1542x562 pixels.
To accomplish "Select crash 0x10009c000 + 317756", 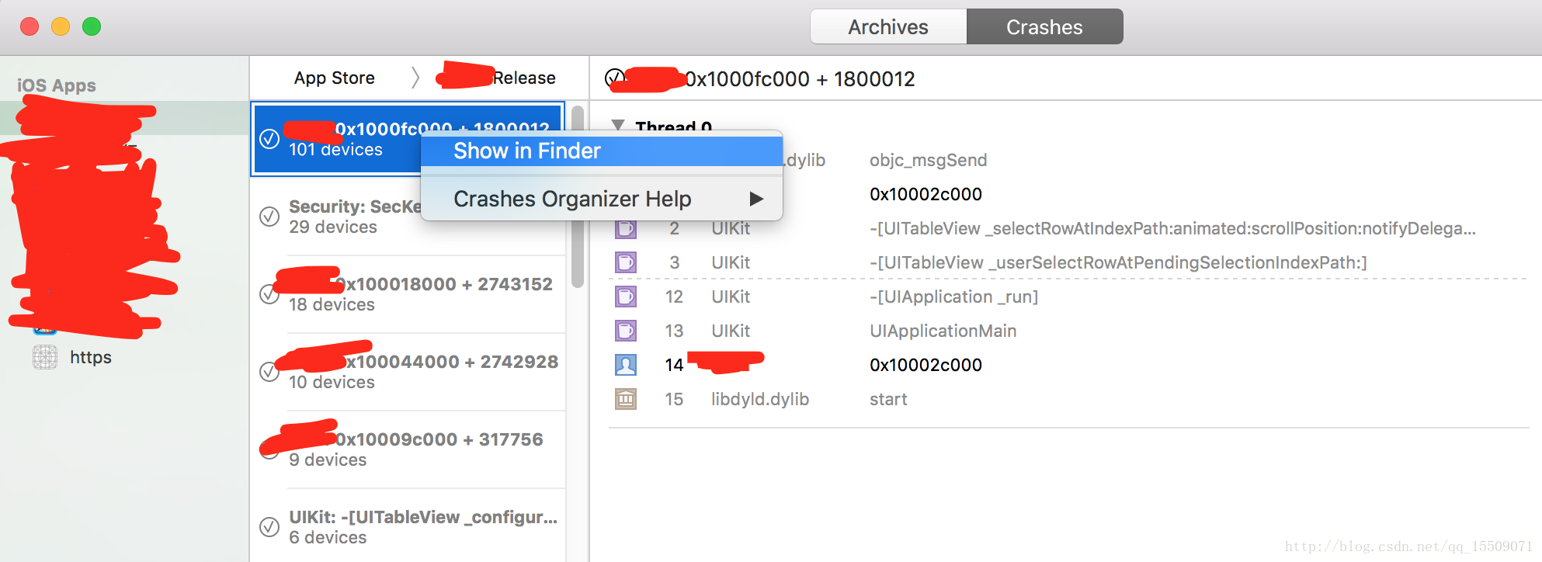I will pyautogui.click(x=408, y=449).
